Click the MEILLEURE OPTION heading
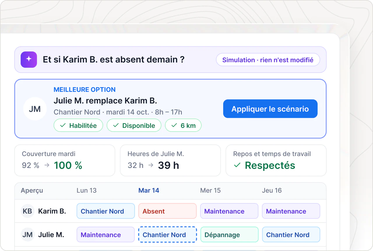Viewport: 373px width, 251px height. pos(85,89)
